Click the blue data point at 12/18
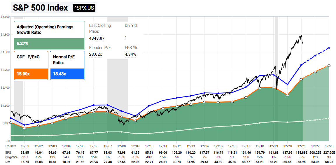 (x=260, y=76)
